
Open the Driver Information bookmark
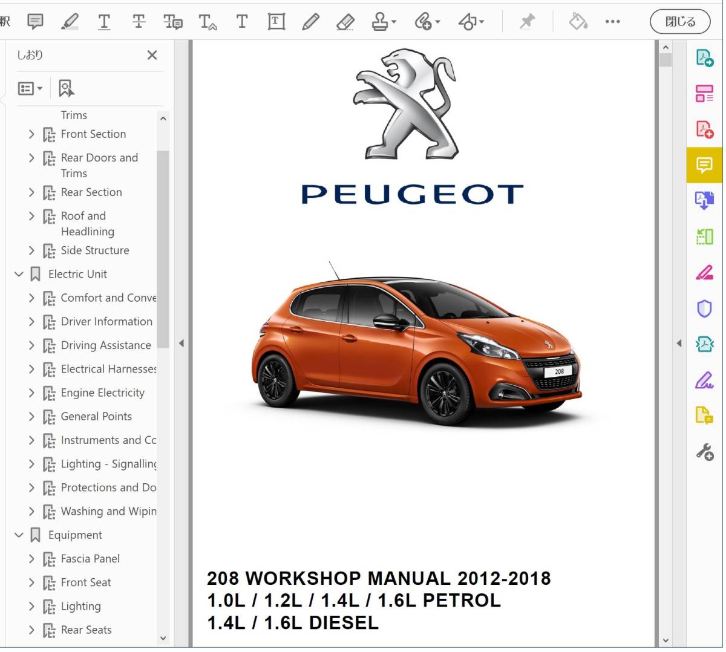pos(106,322)
